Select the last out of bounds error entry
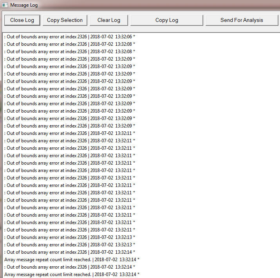 70,267
